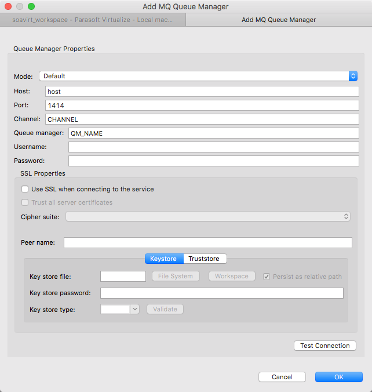The image size is (372, 392).
Task: Click the Channel input field
Action: click(202, 119)
